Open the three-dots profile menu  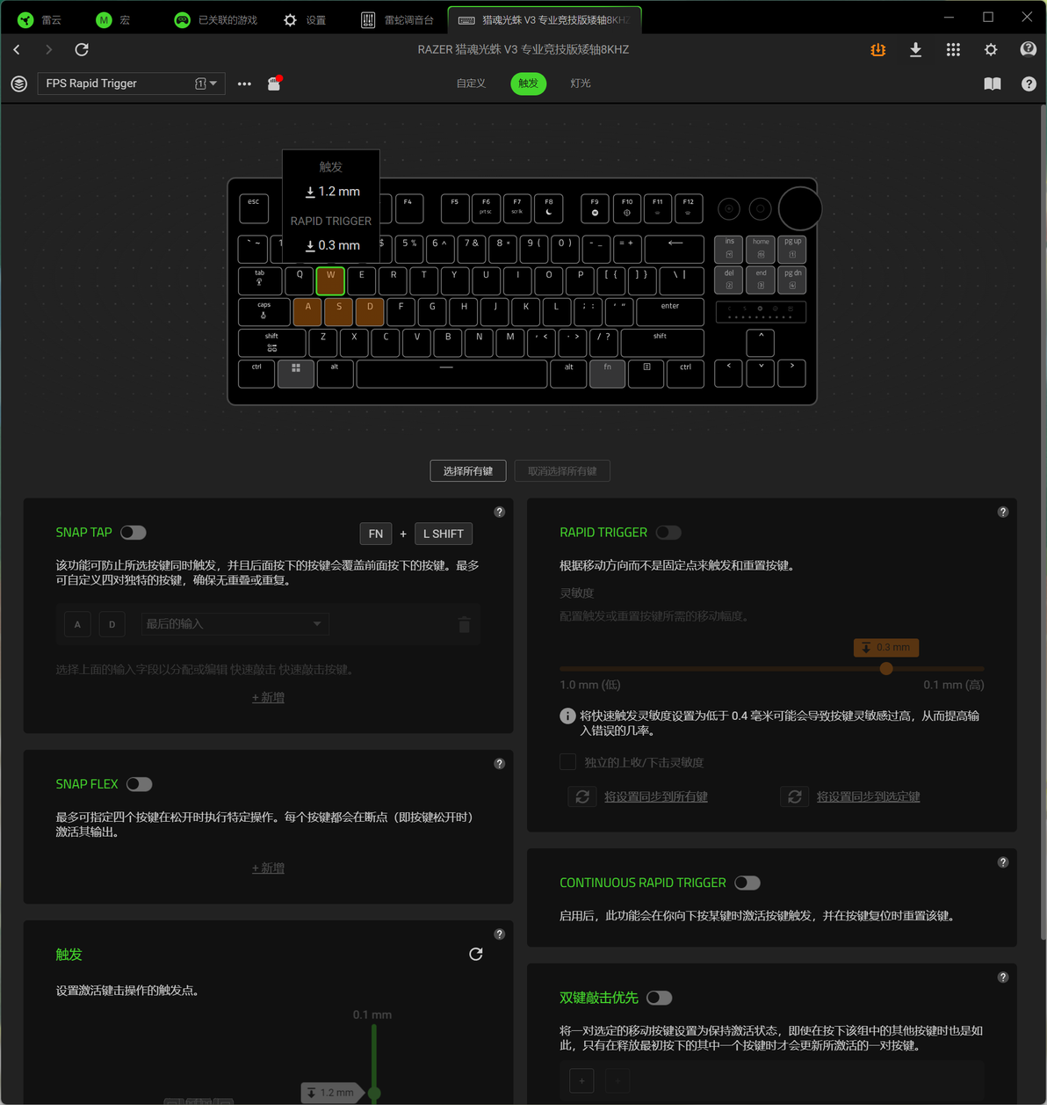[x=244, y=84]
